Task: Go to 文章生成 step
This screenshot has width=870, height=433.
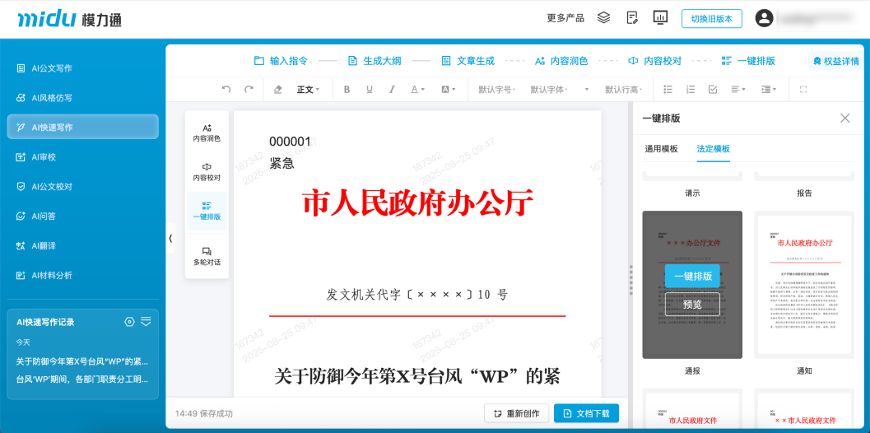Action: (468, 61)
